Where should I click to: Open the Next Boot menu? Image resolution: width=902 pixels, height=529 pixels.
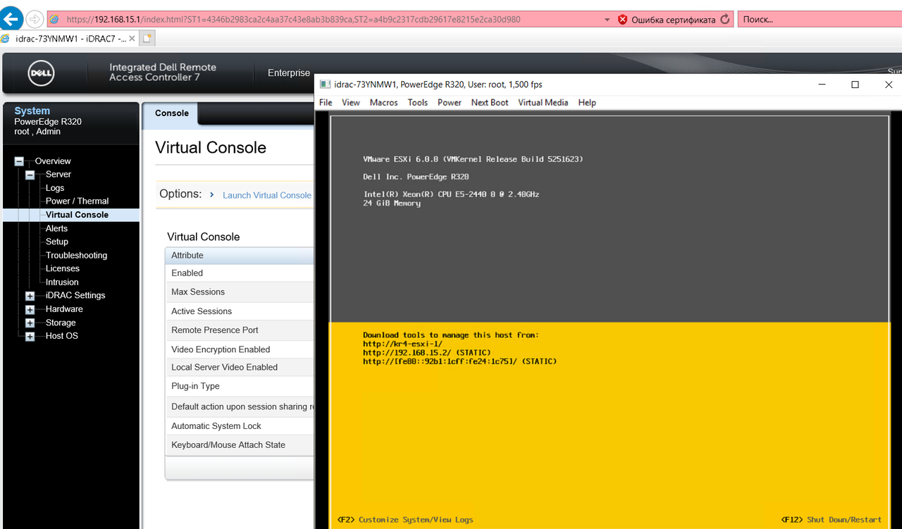[x=490, y=103]
